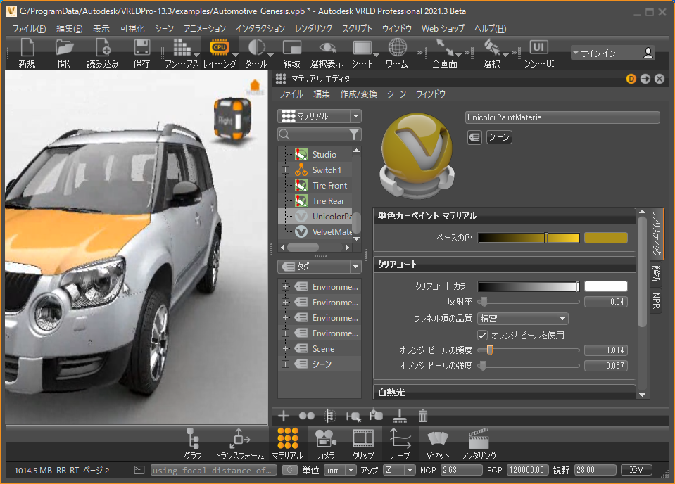Click the 保存 (Save) disk icon
The height and width of the screenshot is (484, 675).
tap(141, 49)
